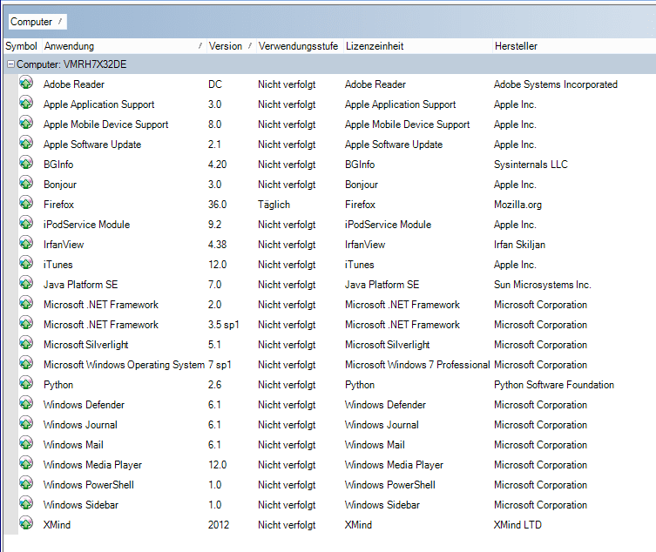656x552 pixels.
Task: Click the Windows Operating System row icon
Action: 26,364
